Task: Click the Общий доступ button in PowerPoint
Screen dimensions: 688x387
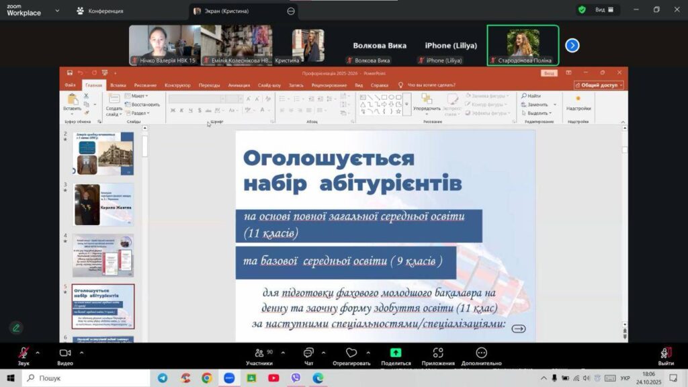Action: 599,85
